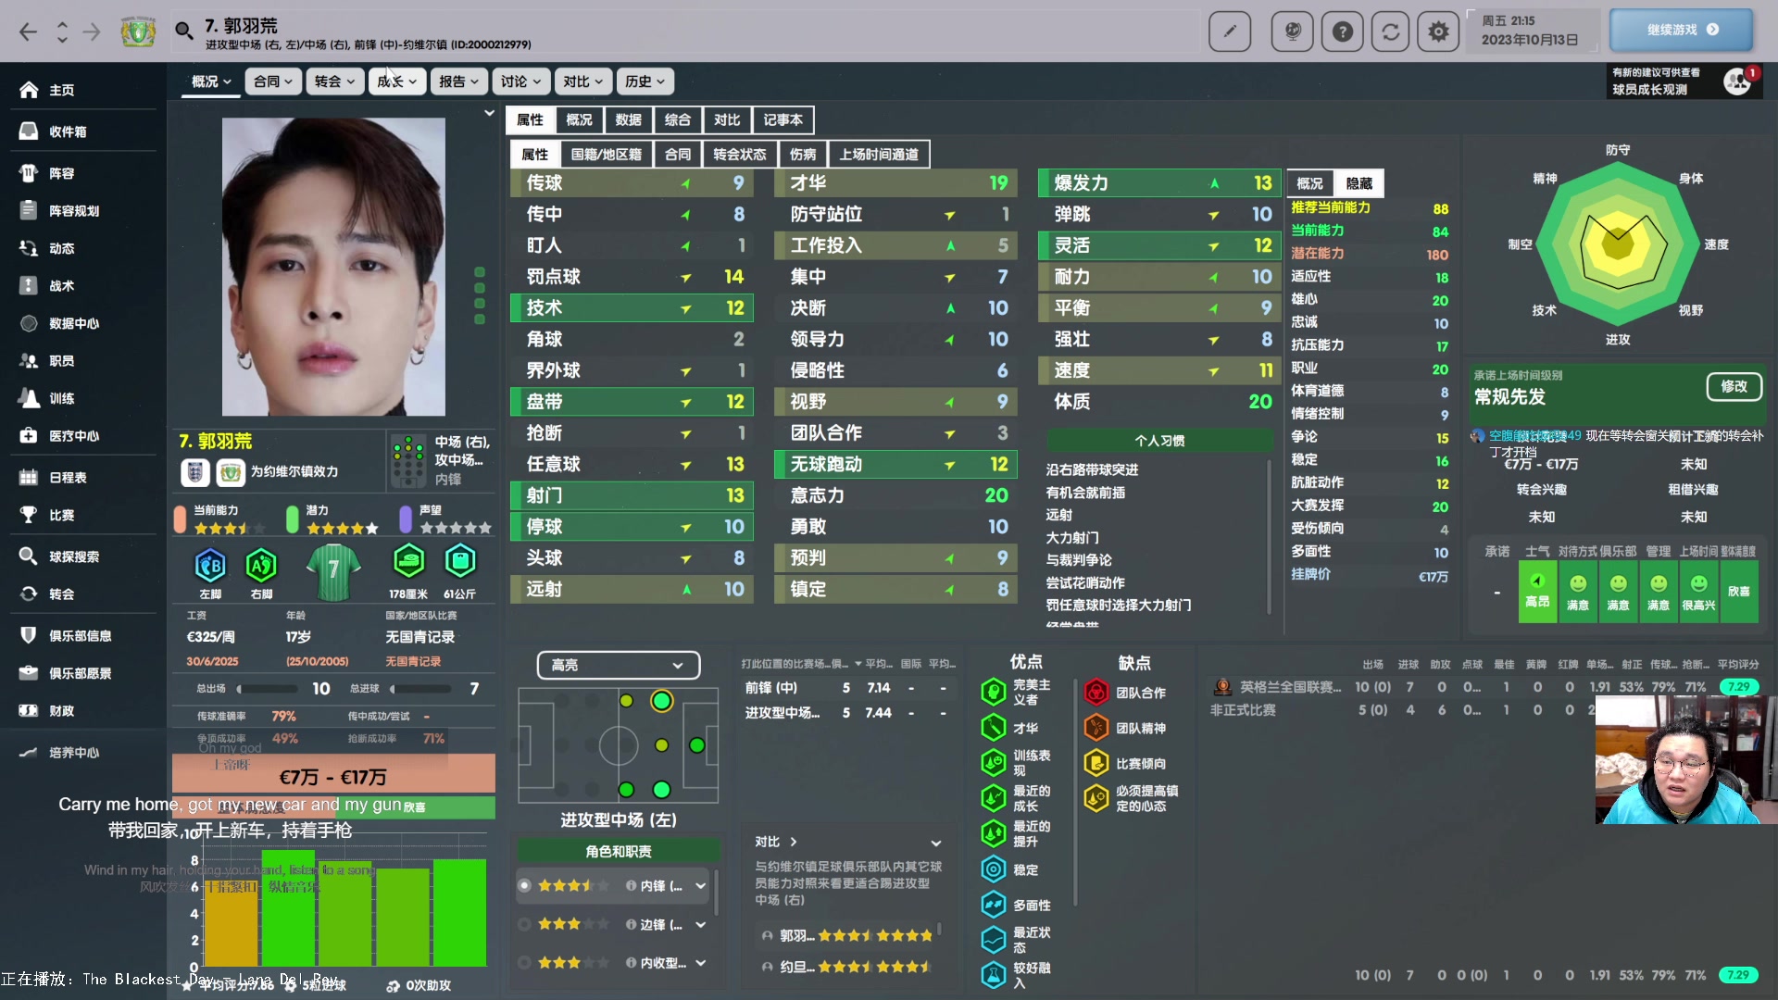Click the globe head icon in top bar
1778x1000 pixels.
tap(1293, 31)
